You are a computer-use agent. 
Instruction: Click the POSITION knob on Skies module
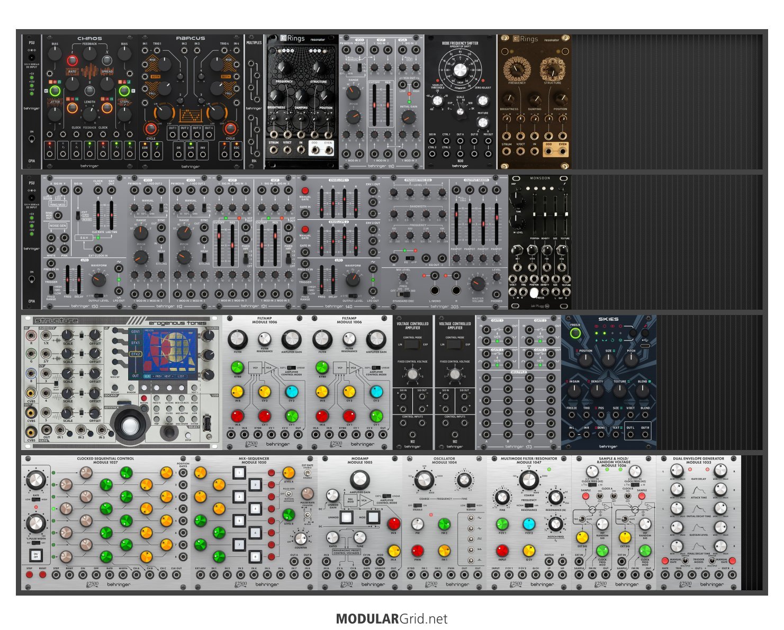click(x=585, y=361)
